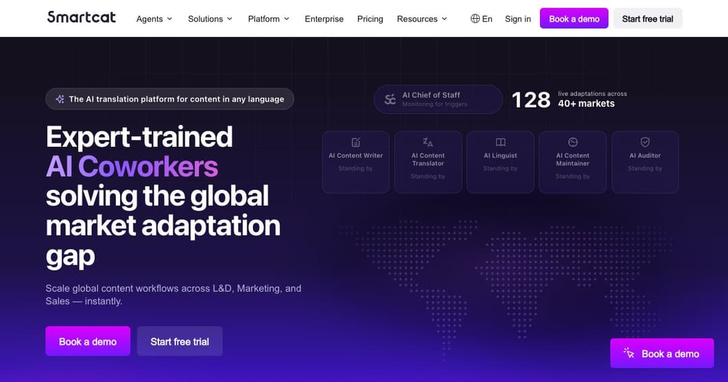Click the Scale global content workflows paragraph
This screenshot has height=382, width=728.
(x=173, y=294)
